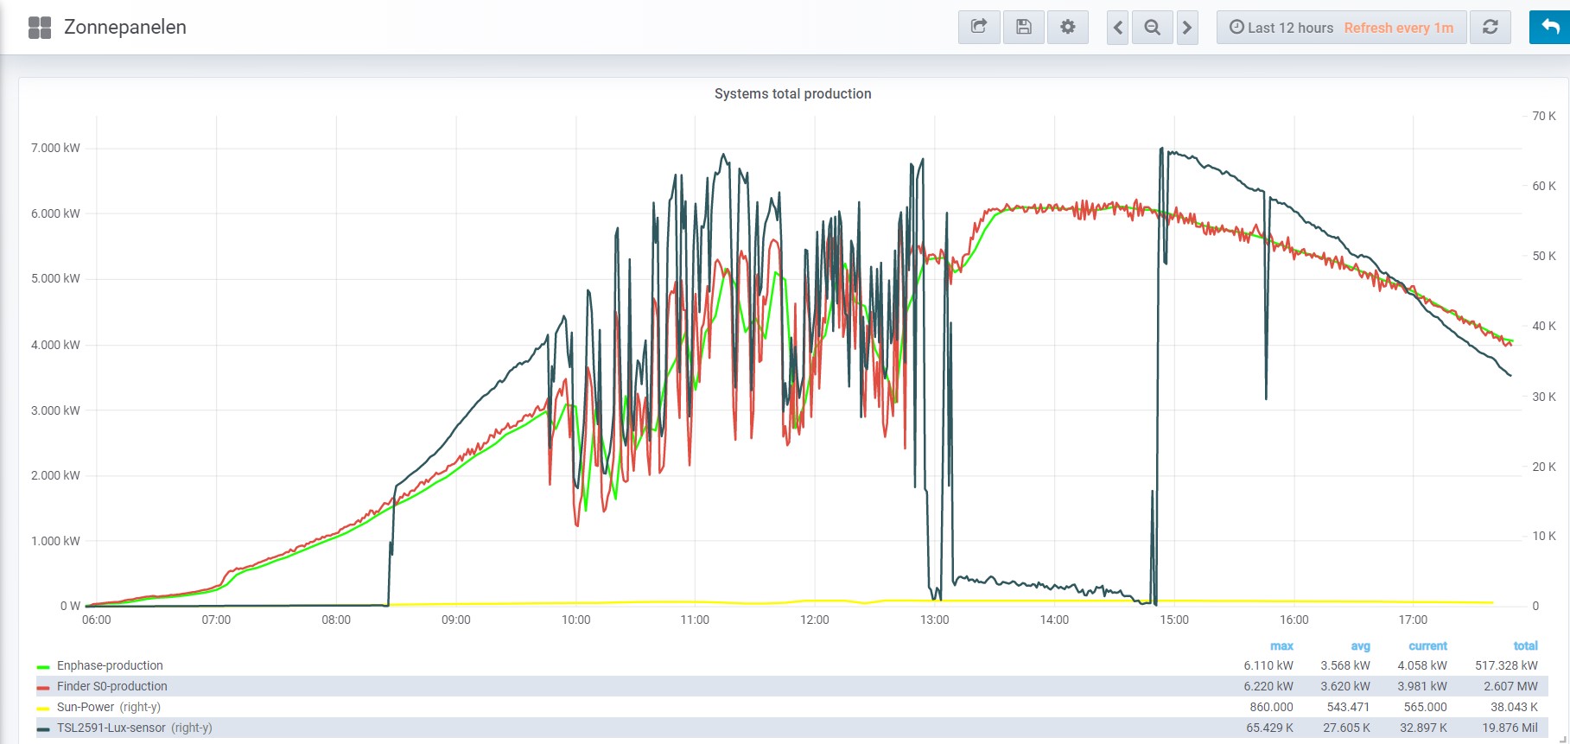Screen dimensions: 1570x744
Task: Open the Zonnepanelen dashboard title
Action: [x=125, y=28]
